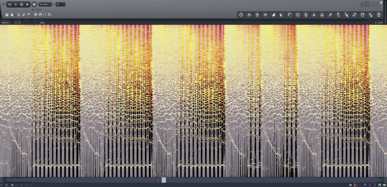The width and height of the screenshot is (387, 187).
Task: Click the horizontal scrollbar thumb below spectrogram
Action: click(x=164, y=180)
